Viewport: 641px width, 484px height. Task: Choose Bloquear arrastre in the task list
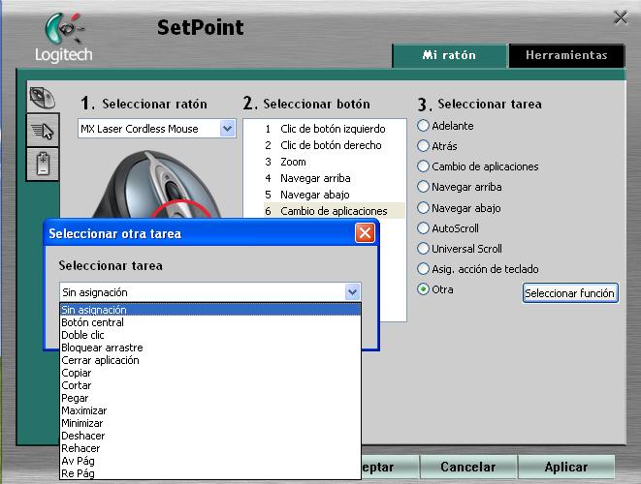pyautogui.click(x=210, y=348)
